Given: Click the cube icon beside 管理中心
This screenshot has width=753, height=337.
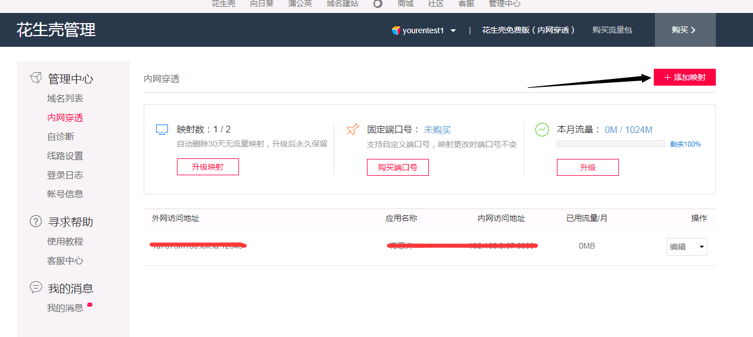Looking at the screenshot, I should pyautogui.click(x=36, y=78).
